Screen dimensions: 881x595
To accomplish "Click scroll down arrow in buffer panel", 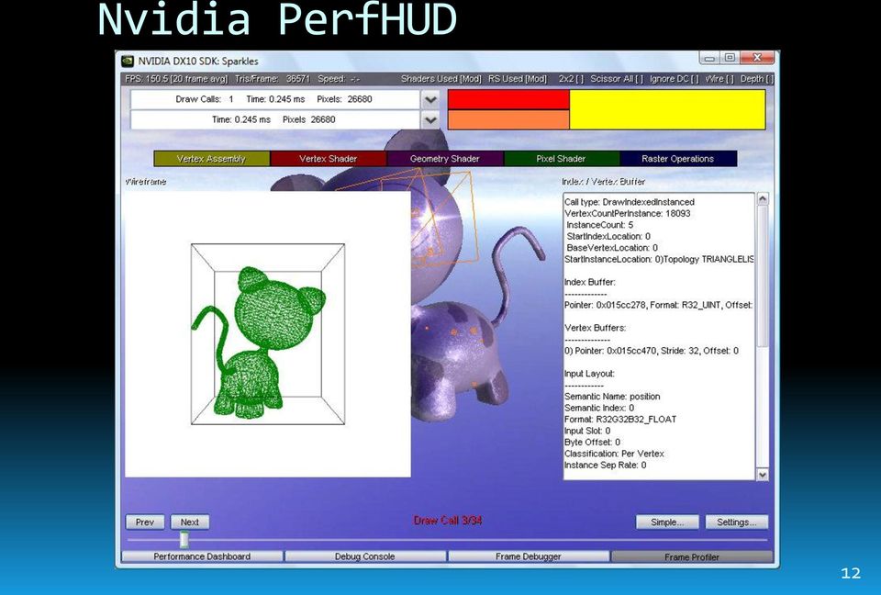I will click(763, 475).
